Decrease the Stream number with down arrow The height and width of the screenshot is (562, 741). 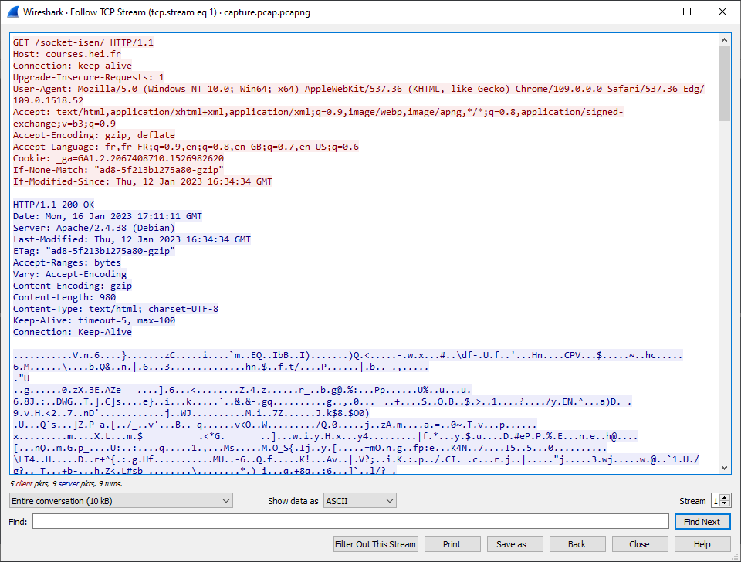tap(726, 504)
